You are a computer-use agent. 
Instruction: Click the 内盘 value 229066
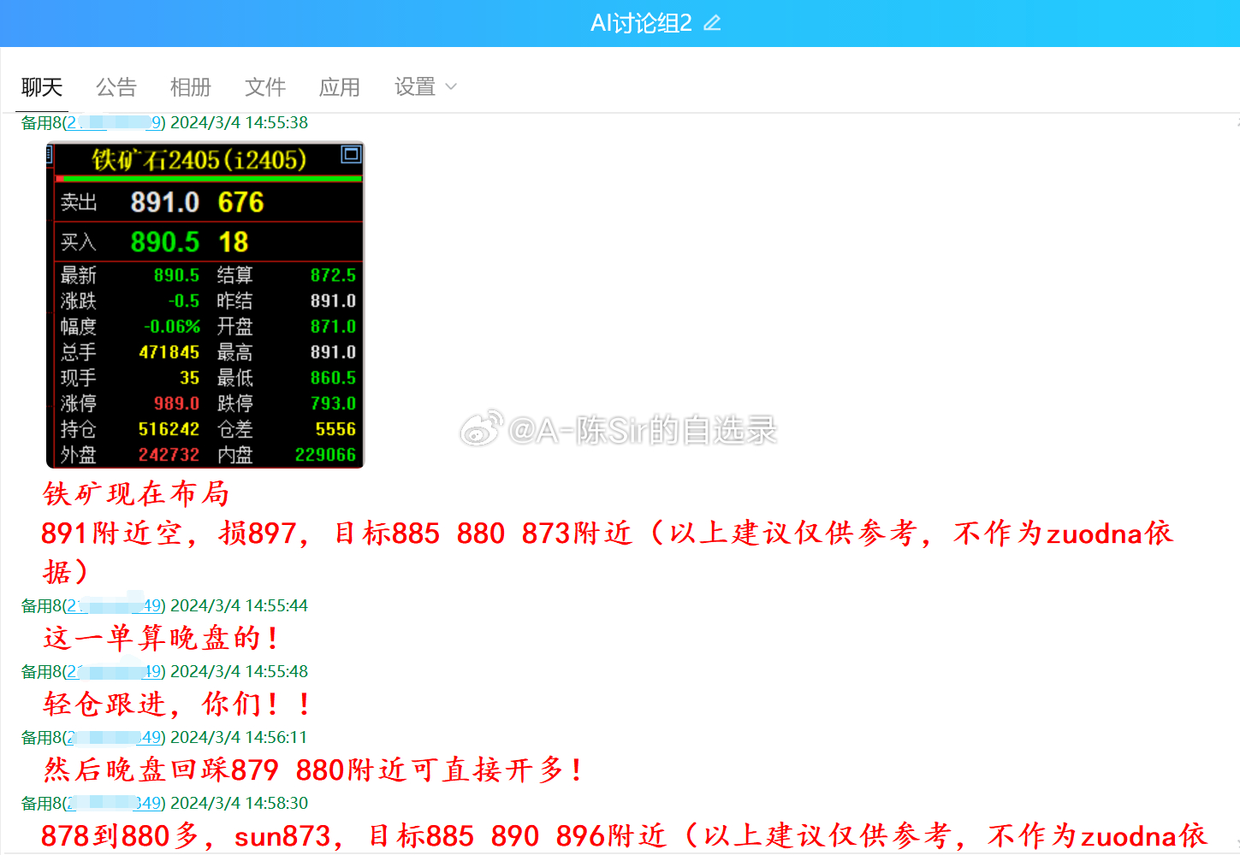click(325, 455)
